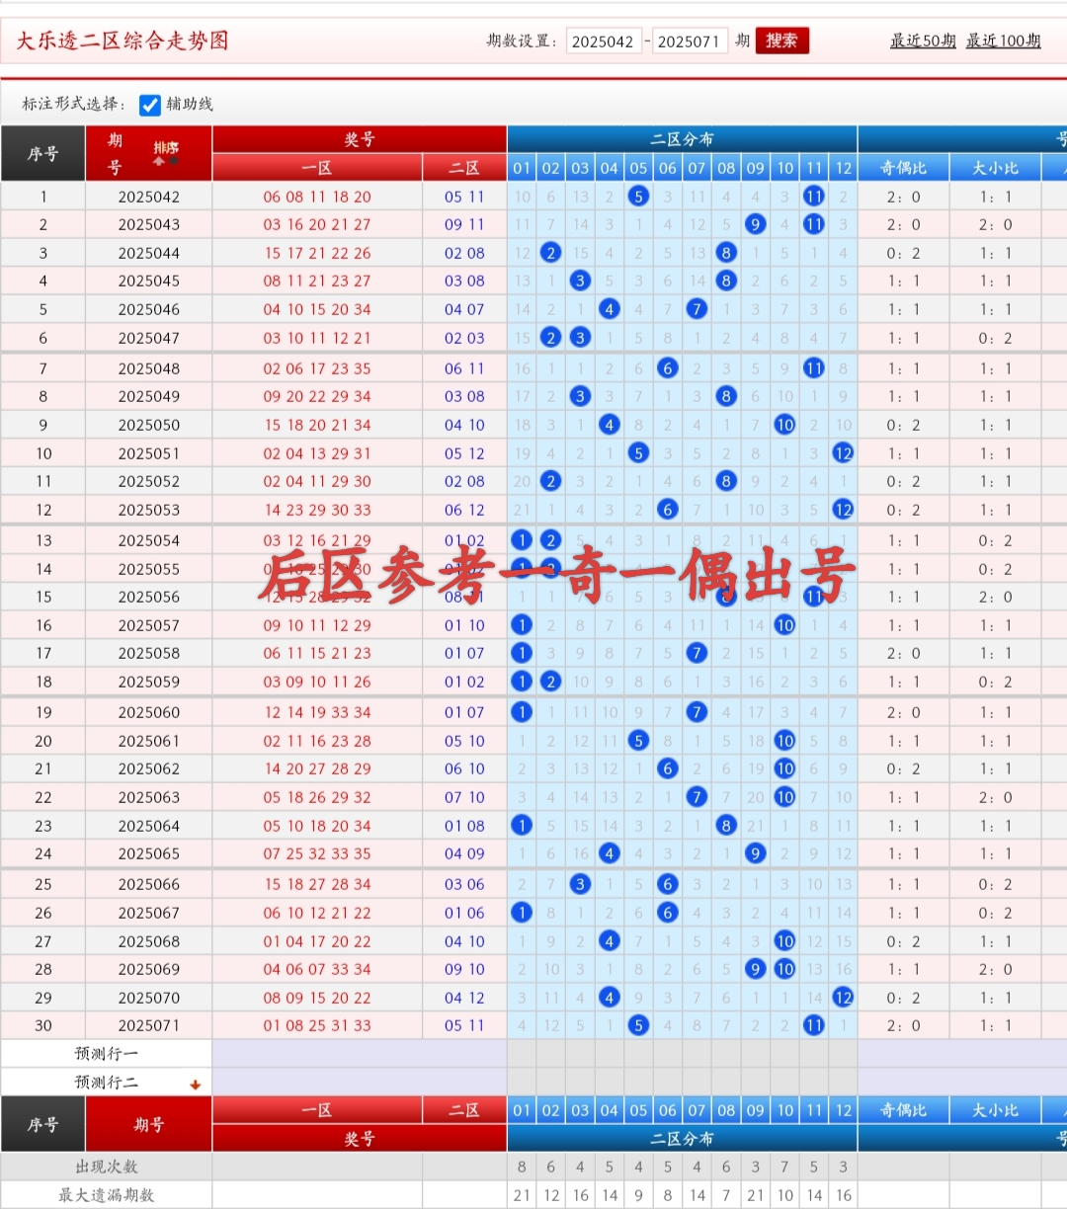Click the ascending sort arrow beside 排序
This screenshot has width=1067, height=1209.
(158, 161)
